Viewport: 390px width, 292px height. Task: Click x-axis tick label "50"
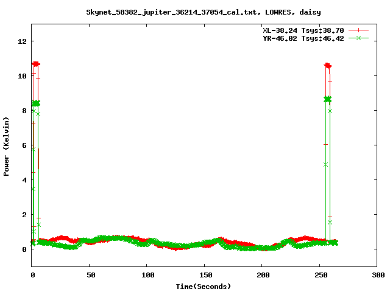coord(91,275)
